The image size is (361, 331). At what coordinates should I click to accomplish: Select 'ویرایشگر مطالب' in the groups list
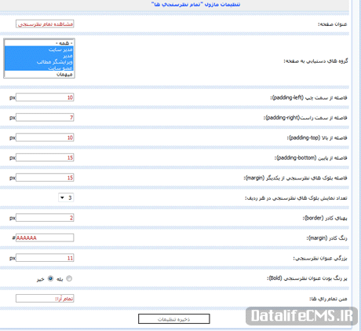point(38,61)
